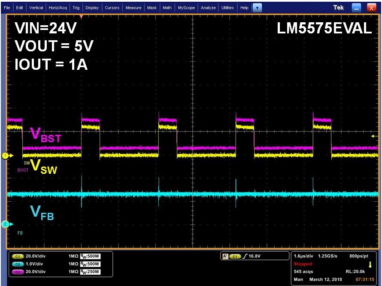This screenshot has height=286, width=382.
Task: Click the 07:31:15 time readout
Action: (x=365, y=280)
